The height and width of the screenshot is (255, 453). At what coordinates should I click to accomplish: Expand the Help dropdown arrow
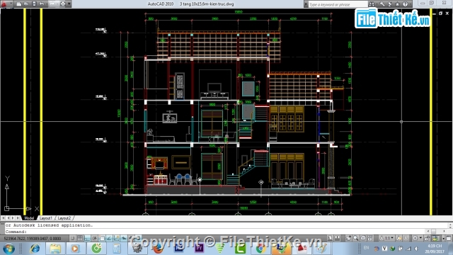pos(410,4)
